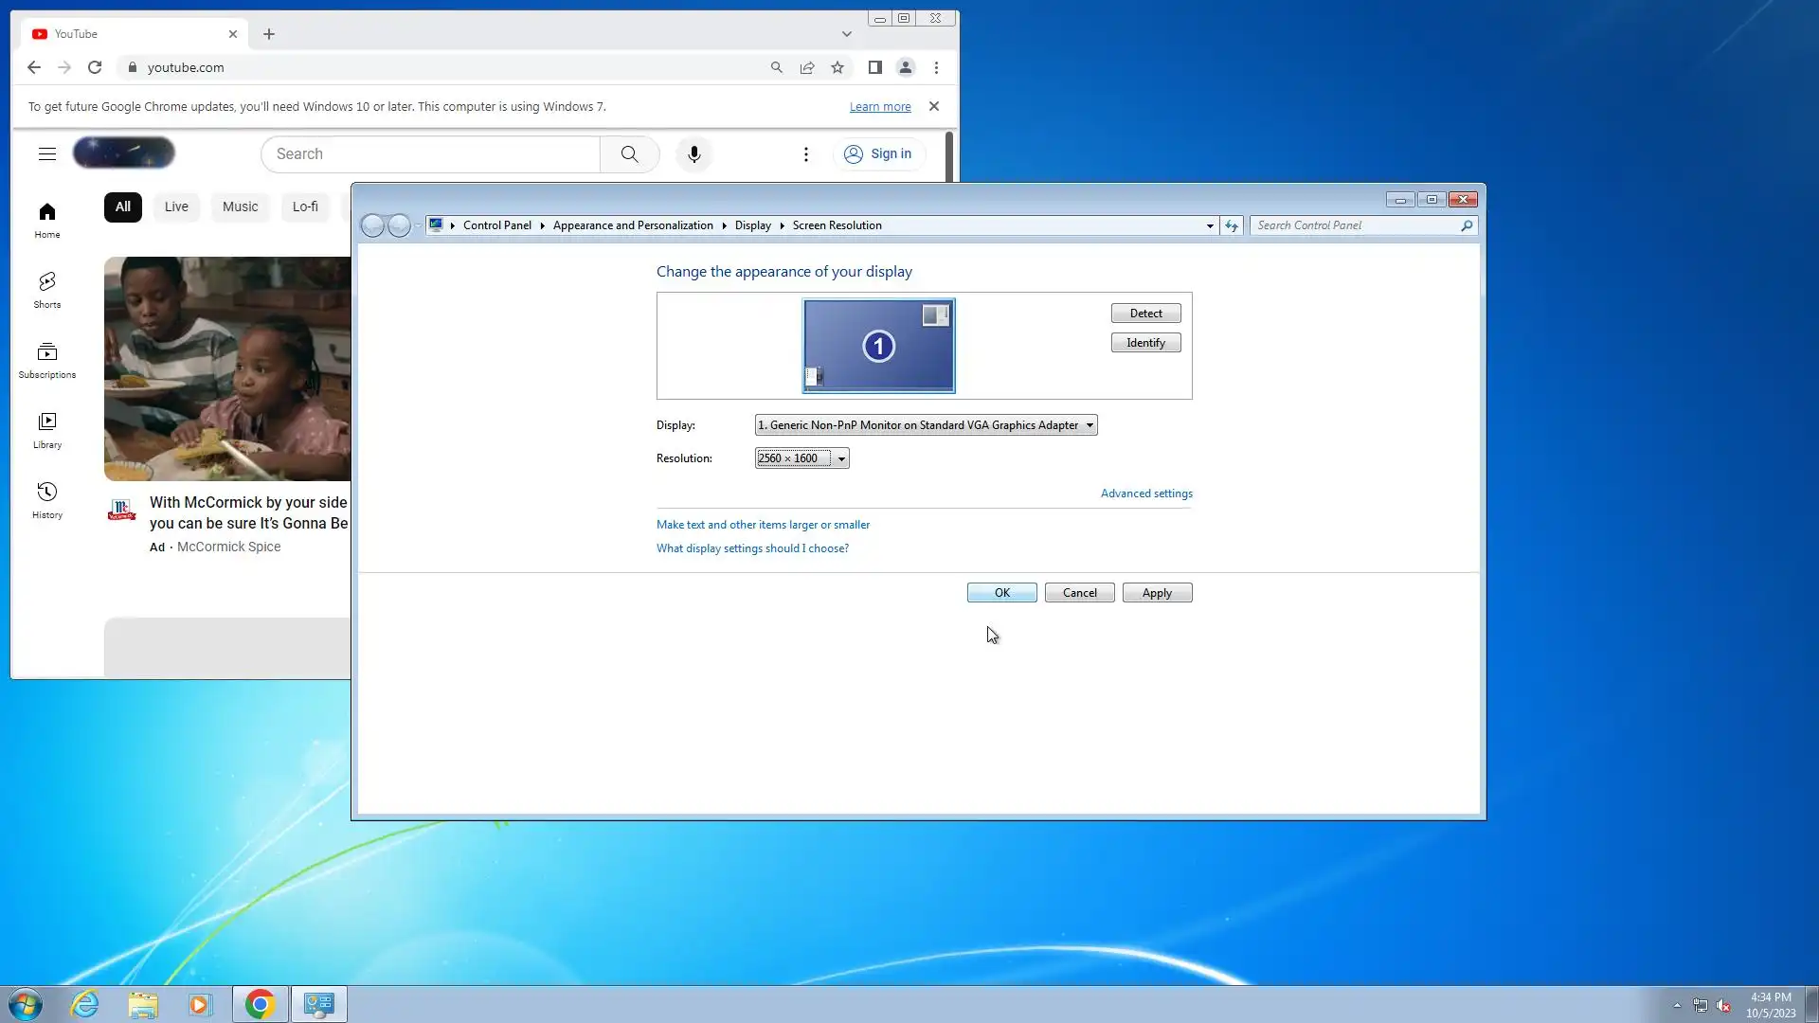Click the YouTube search magnifier button
Screen dimensions: 1819x1023
click(x=629, y=154)
